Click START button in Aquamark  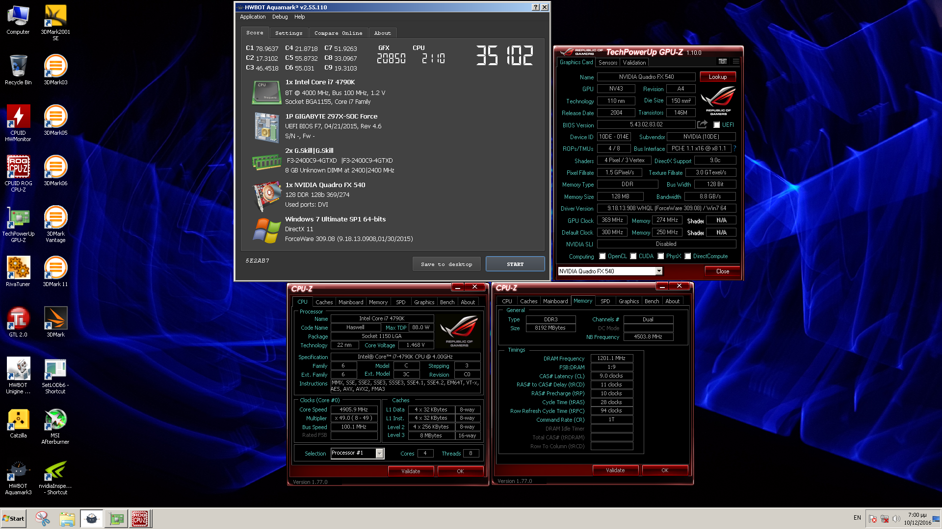515,264
